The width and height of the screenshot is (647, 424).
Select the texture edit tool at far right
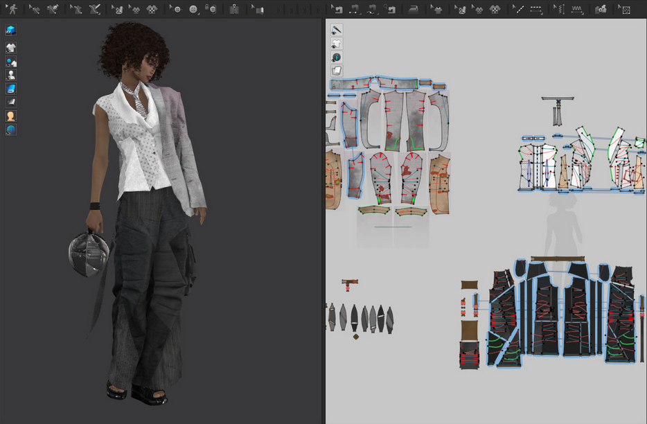tap(626, 10)
